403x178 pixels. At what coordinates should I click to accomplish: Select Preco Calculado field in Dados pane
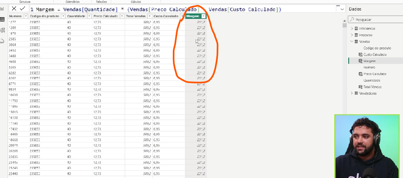coord(375,74)
